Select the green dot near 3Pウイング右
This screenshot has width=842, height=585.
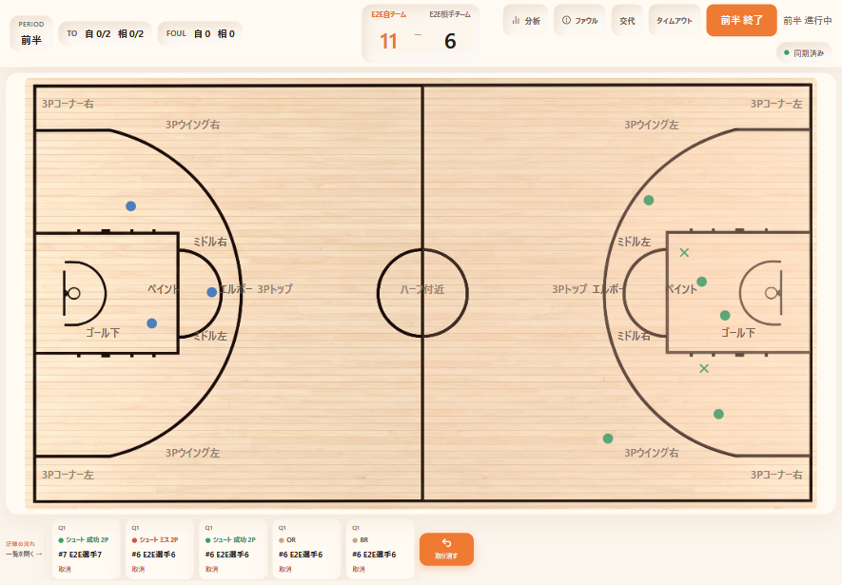tap(608, 439)
